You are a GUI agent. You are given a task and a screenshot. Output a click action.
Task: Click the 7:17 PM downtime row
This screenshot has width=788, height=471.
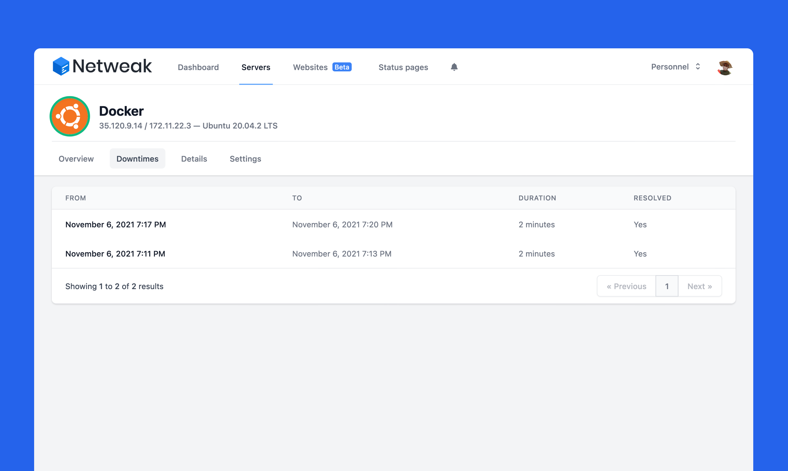(x=116, y=225)
